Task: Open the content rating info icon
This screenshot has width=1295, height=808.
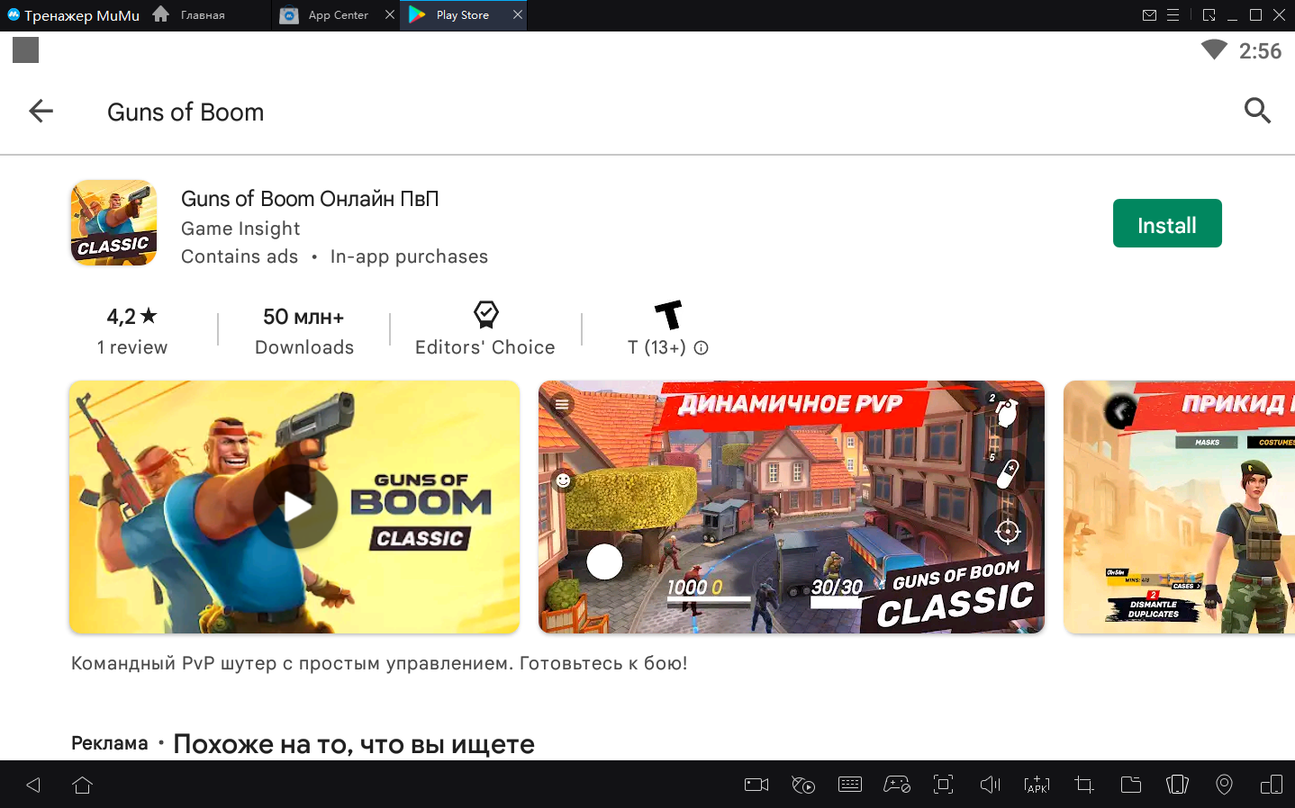Action: click(702, 348)
